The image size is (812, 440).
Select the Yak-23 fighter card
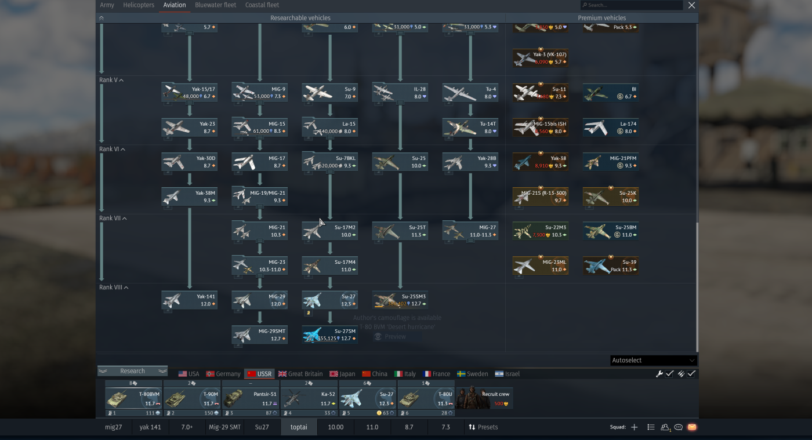190,128
